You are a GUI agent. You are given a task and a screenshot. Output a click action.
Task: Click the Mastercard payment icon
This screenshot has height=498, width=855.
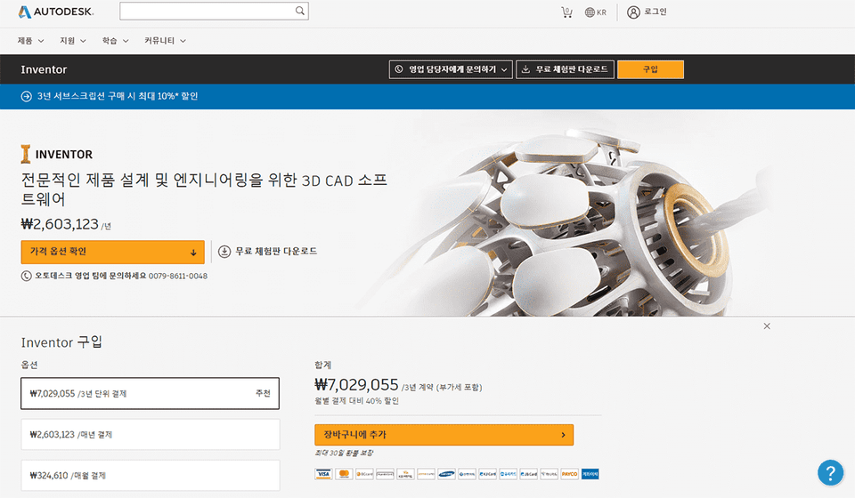[x=344, y=474]
